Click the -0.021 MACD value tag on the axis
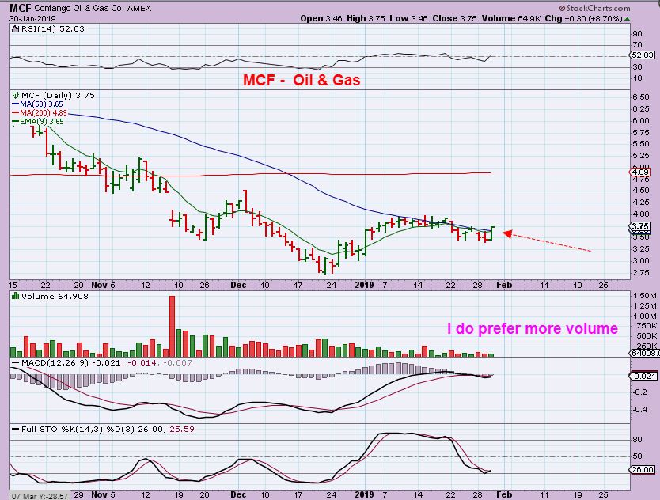 (x=643, y=376)
